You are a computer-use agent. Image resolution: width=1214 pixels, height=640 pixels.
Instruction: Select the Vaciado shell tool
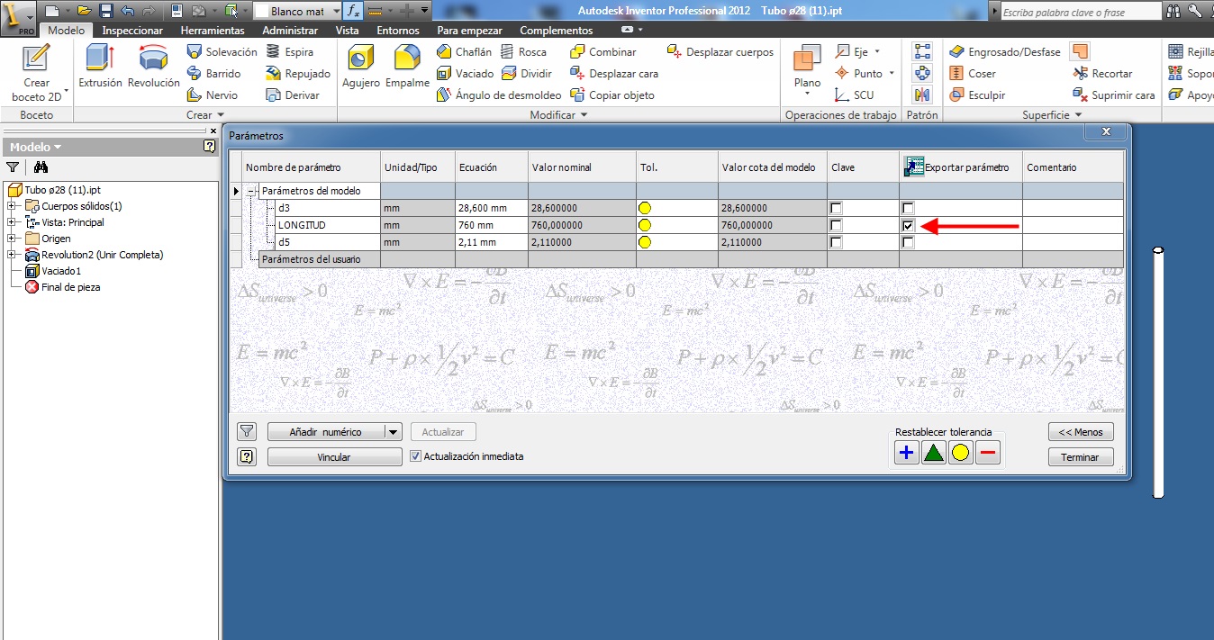[x=465, y=74]
